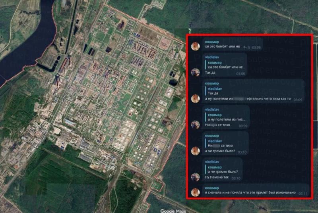Image resolution: width=318 pixels, height=213 pixels.
Task: Open sender name vladislav above the 'Так да' reply
Action: (212, 57)
